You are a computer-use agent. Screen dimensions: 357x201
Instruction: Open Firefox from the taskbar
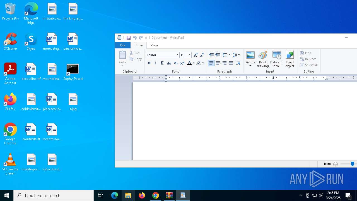coord(142,195)
